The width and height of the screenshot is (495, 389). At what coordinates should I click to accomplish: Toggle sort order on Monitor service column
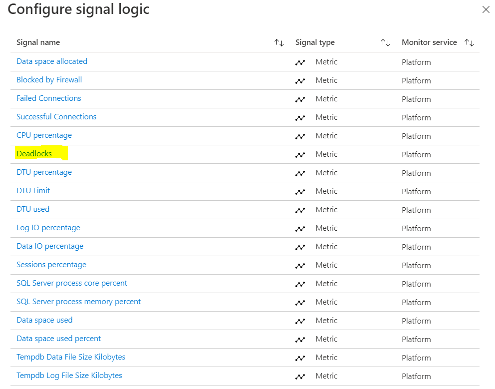point(469,42)
